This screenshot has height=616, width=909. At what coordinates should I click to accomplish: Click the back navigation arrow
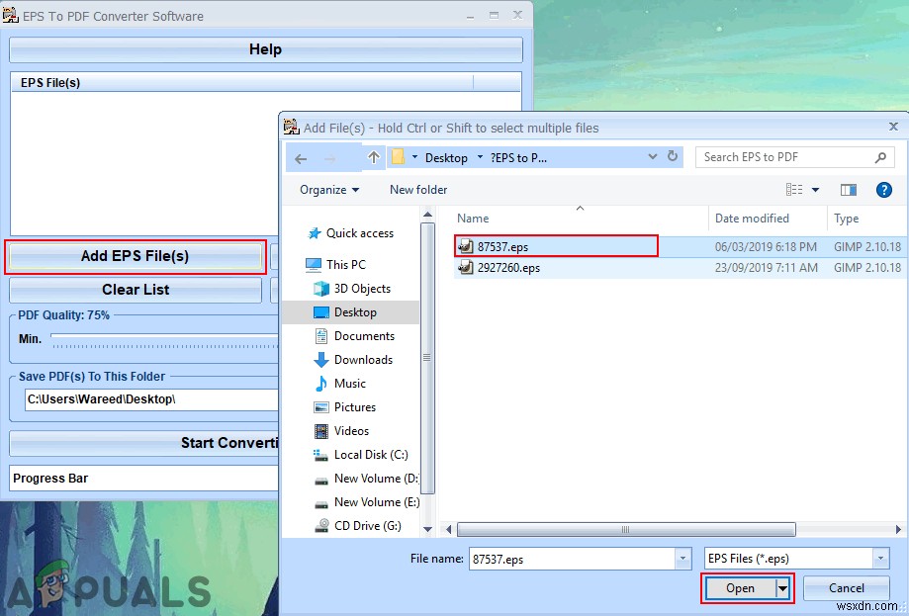pos(300,156)
